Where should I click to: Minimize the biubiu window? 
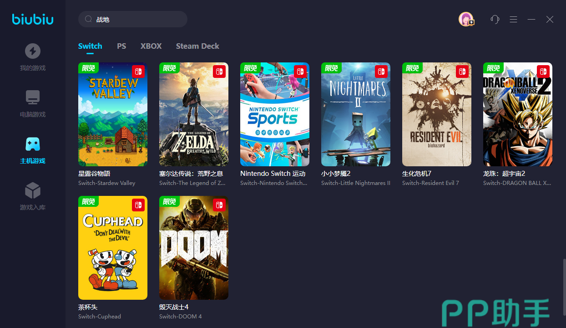point(531,19)
